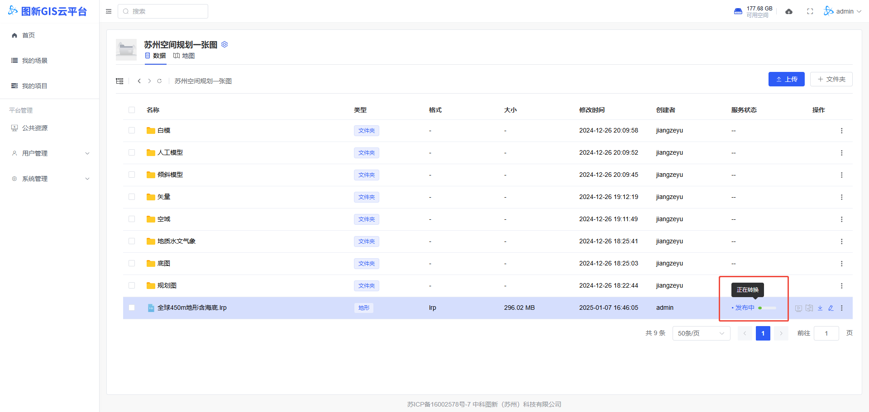Switch to the 地图 tab

184,56
